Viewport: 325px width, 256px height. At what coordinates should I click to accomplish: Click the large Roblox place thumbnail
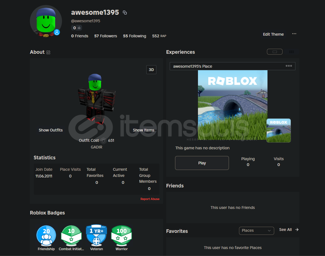(233, 105)
